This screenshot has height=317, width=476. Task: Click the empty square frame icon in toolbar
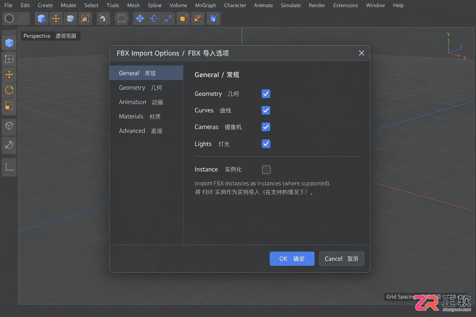point(122,18)
